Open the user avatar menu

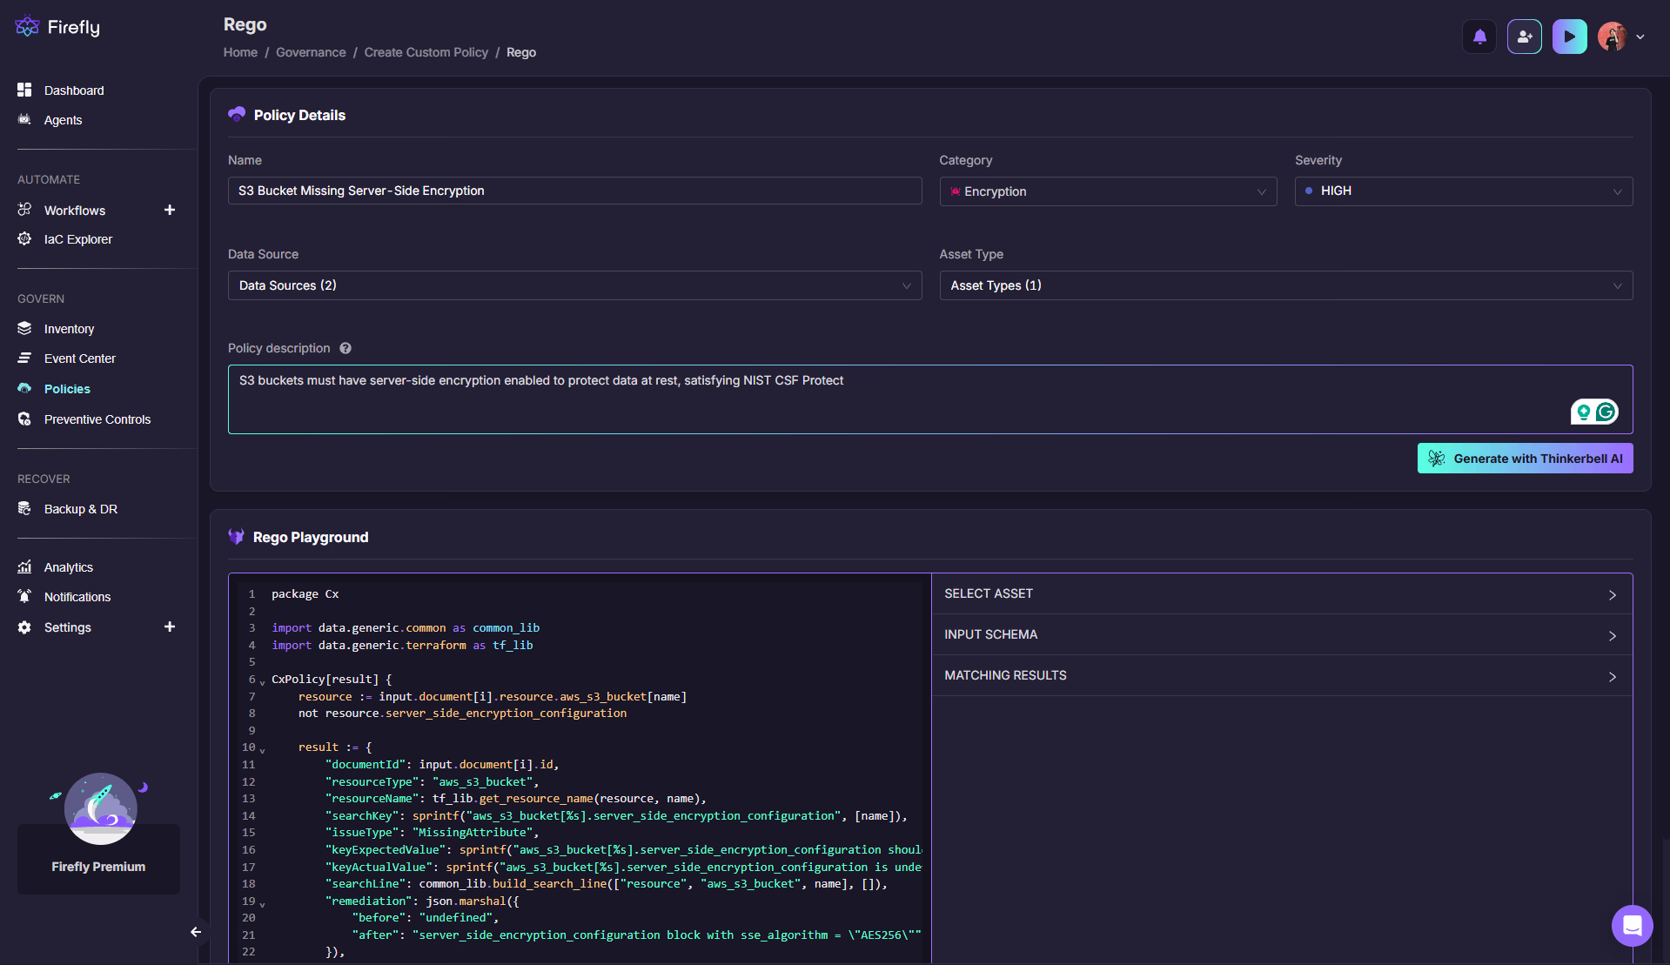pyautogui.click(x=1612, y=37)
